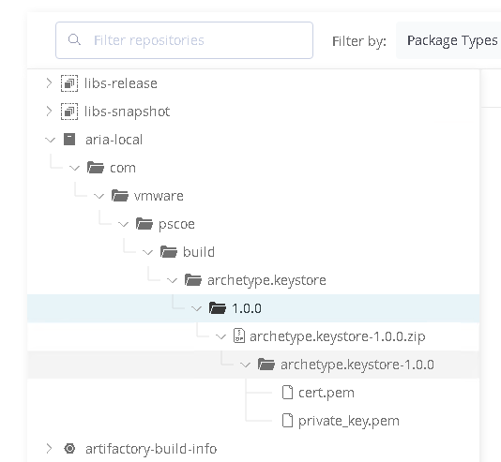Click the zip file icon for archetype.keystore-1.0.0.zip
Screen dimensions: 501x462
pyautogui.click(x=239, y=336)
